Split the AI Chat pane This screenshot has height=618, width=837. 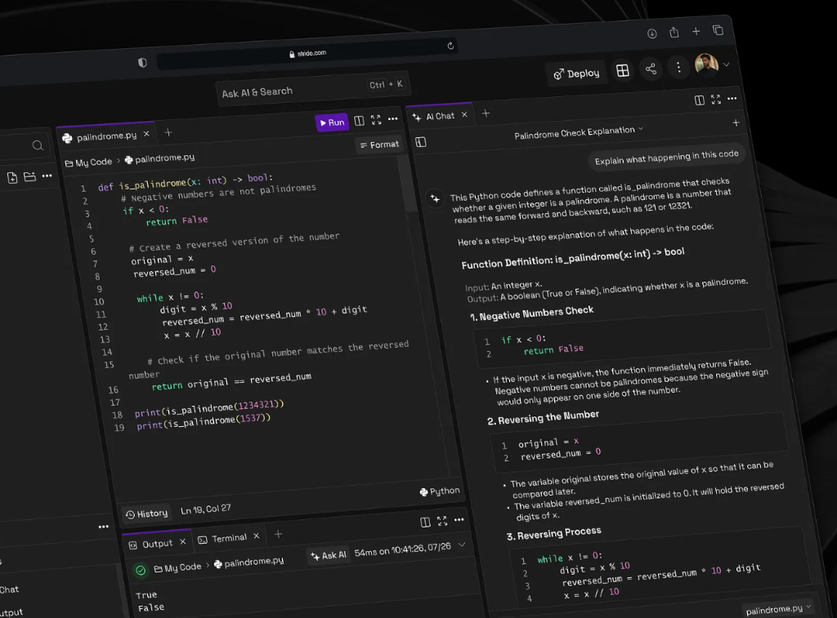point(700,100)
